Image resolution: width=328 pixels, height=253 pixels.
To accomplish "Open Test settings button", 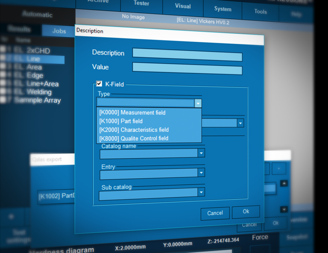I will [x=19, y=236].
